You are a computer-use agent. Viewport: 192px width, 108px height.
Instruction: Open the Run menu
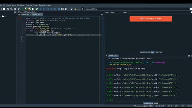pos(18,5)
